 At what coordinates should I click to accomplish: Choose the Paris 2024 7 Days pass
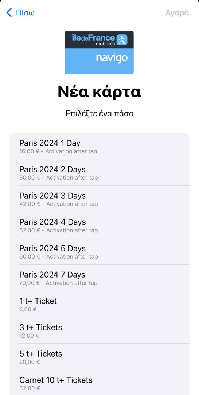(99, 278)
